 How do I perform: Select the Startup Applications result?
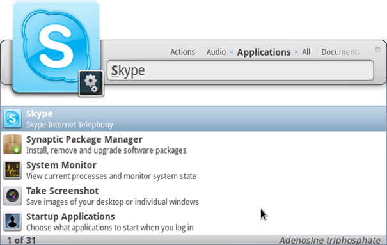(x=193, y=221)
